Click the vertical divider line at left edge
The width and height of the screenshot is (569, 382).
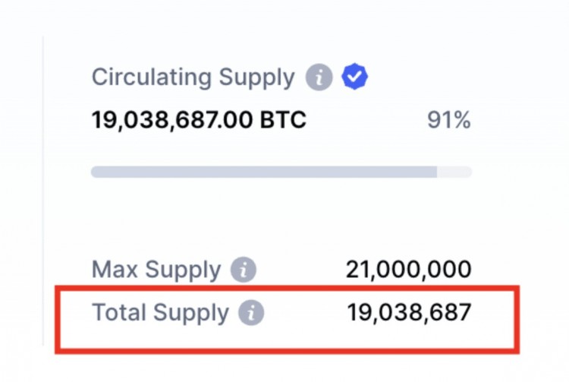tap(43, 190)
